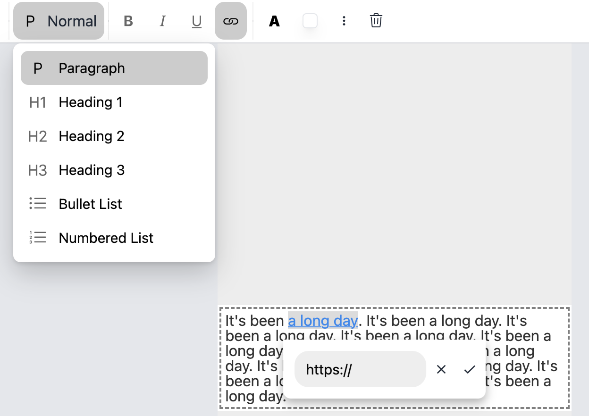
Task: Click the 'a long day' hyperlink
Action: click(x=322, y=321)
